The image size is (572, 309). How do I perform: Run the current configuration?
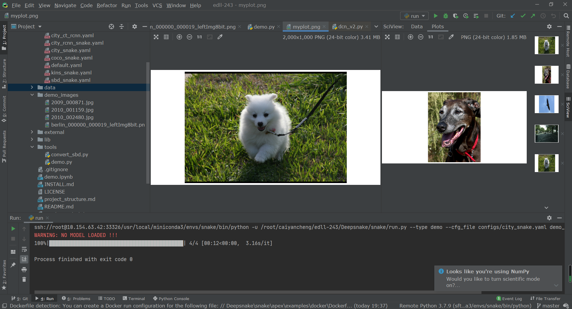click(436, 16)
